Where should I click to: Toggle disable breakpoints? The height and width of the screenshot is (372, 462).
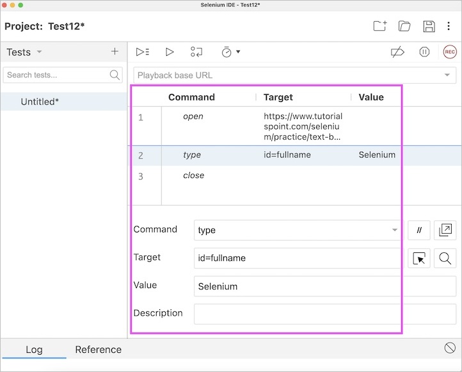pyautogui.click(x=397, y=52)
